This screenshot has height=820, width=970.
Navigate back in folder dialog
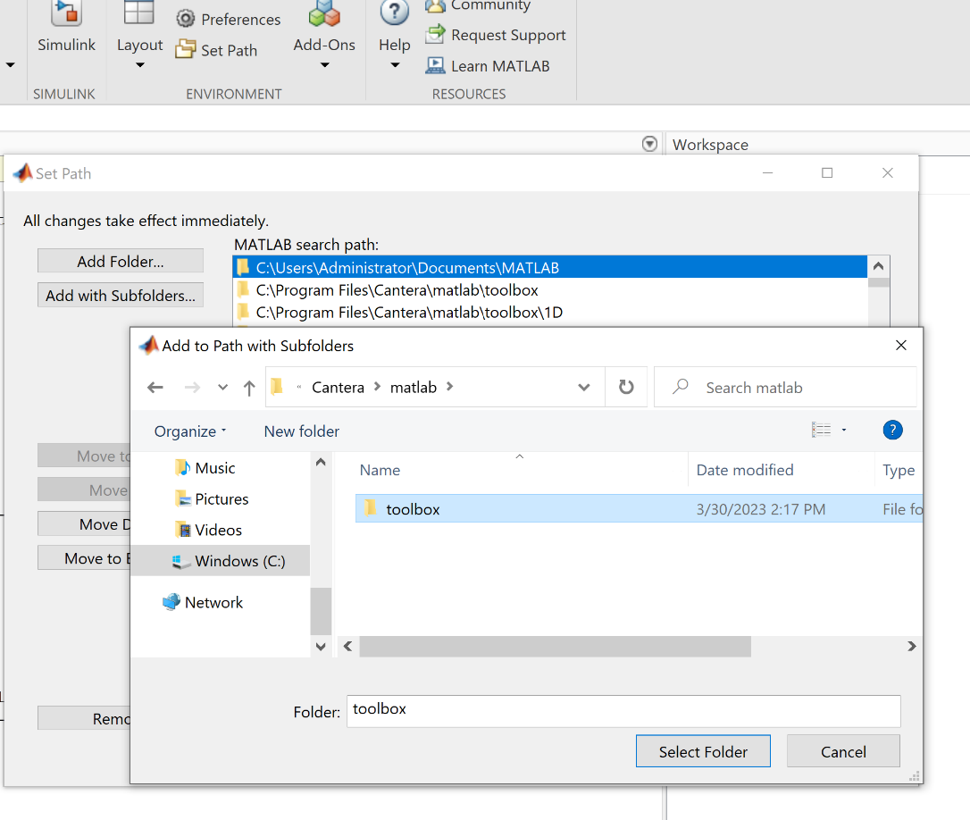click(x=155, y=388)
